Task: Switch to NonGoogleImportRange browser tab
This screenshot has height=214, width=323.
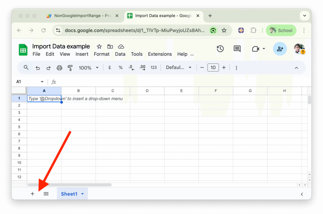Action: point(82,16)
